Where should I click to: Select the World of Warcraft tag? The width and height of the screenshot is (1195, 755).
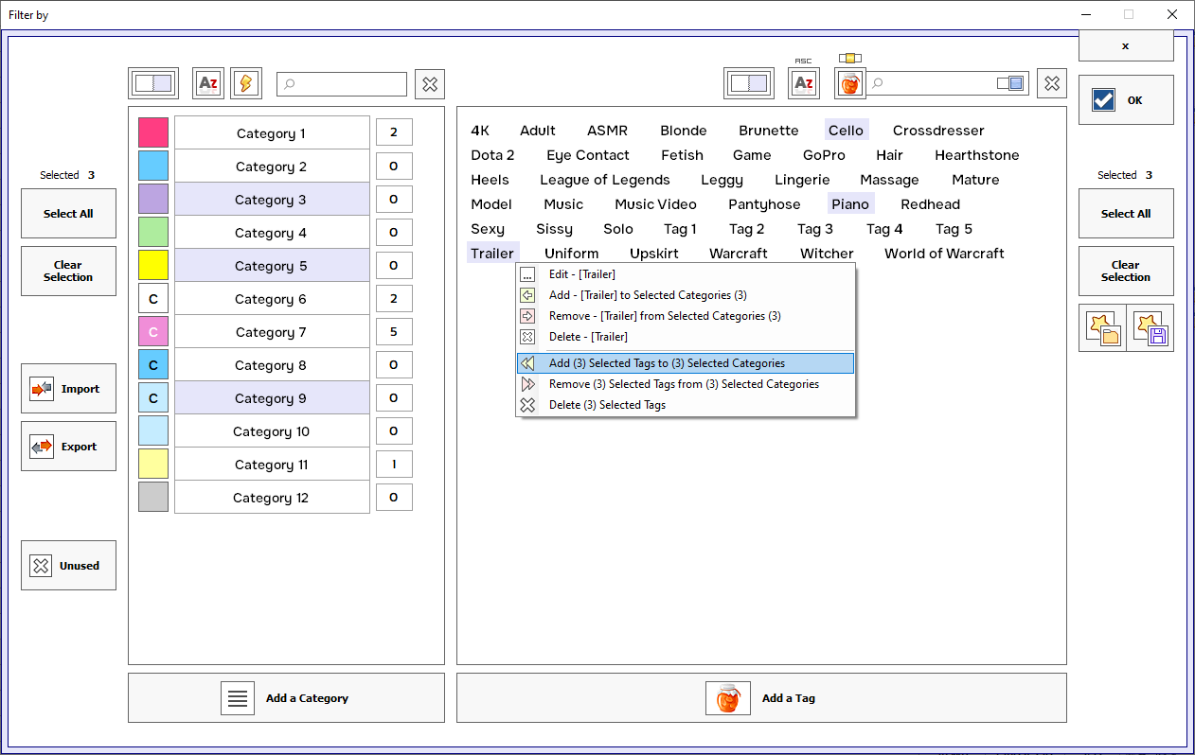coord(944,254)
